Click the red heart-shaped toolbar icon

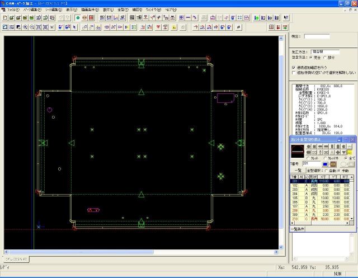(158, 27)
